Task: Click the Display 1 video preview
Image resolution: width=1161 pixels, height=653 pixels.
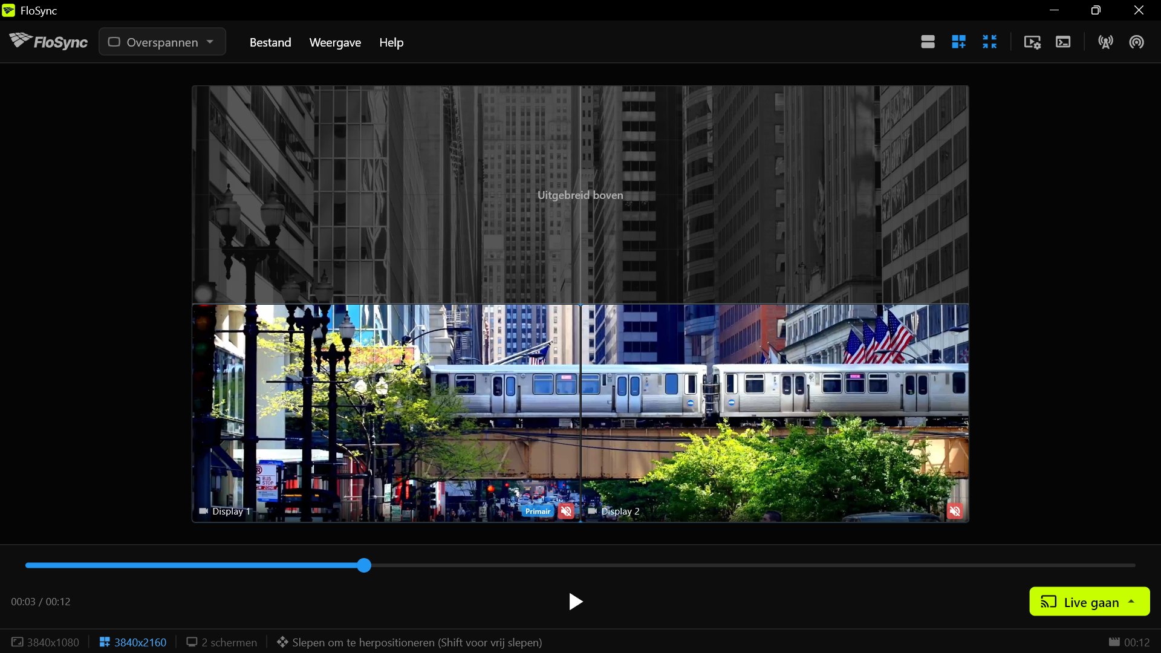Action: tap(386, 413)
